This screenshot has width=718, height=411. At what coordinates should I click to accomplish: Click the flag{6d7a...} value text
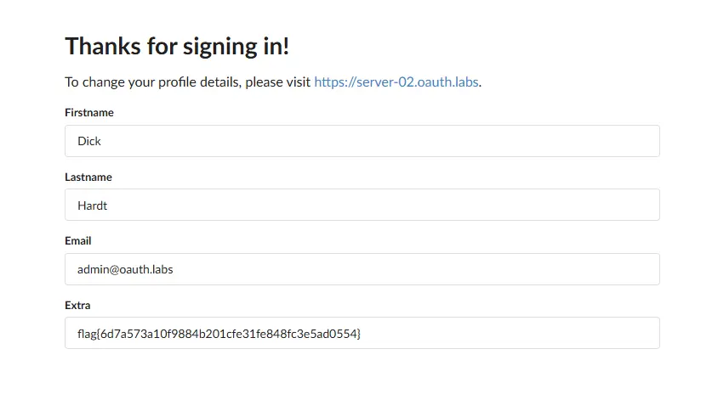[219, 334]
